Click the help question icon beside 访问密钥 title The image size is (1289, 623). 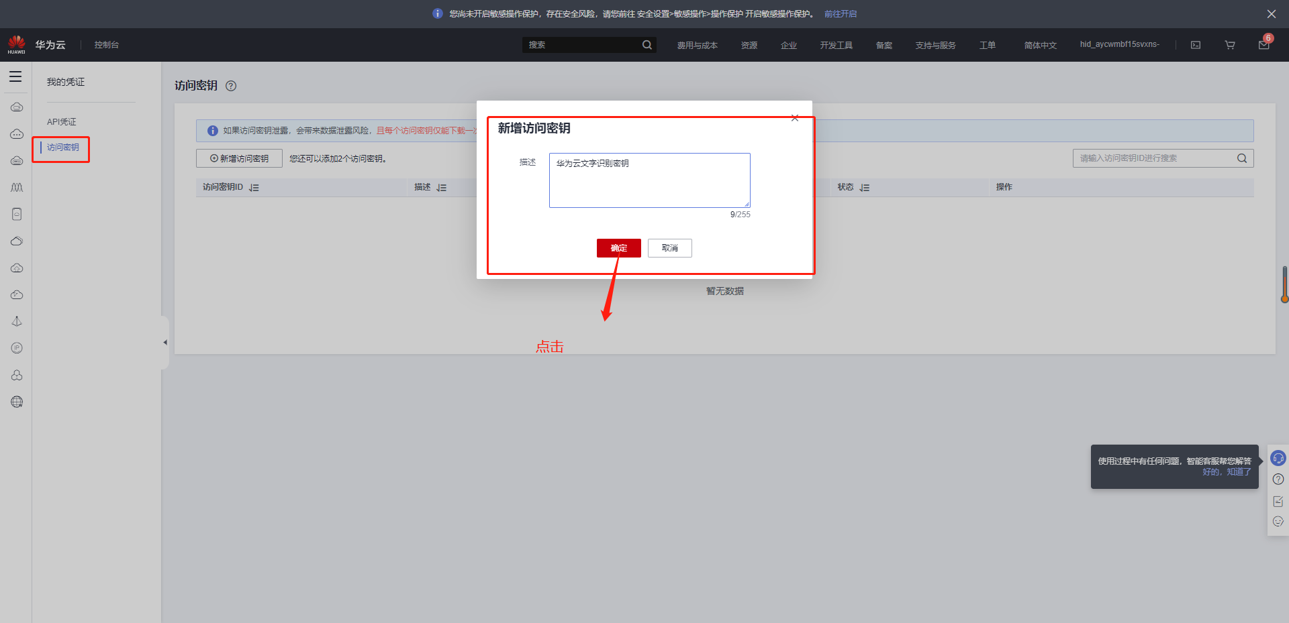click(x=231, y=86)
